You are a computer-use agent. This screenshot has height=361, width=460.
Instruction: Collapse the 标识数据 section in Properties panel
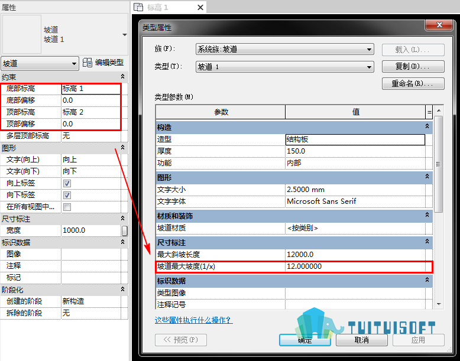122,242
